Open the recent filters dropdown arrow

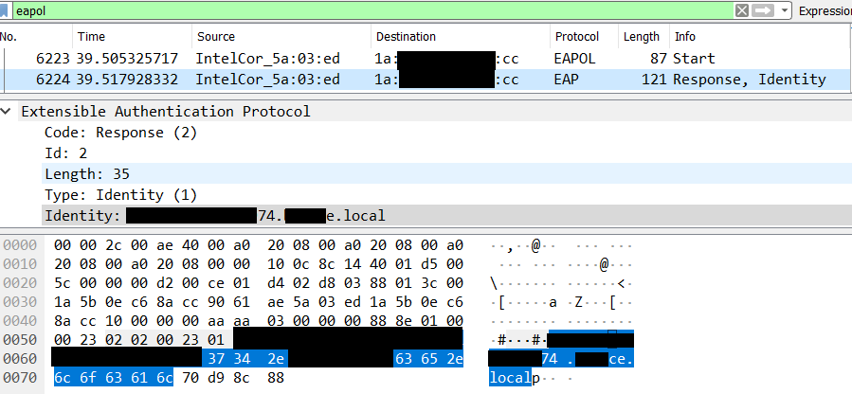coord(784,10)
